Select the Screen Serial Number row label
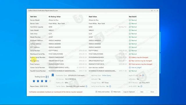Viewport: 186px width, 105px height. 37,67
